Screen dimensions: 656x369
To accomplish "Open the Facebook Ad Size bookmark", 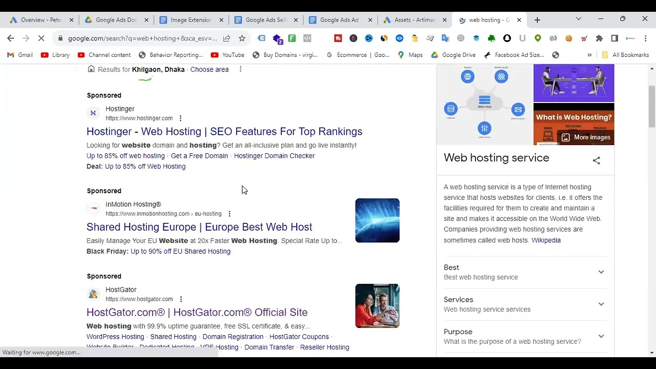I will pyautogui.click(x=514, y=55).
